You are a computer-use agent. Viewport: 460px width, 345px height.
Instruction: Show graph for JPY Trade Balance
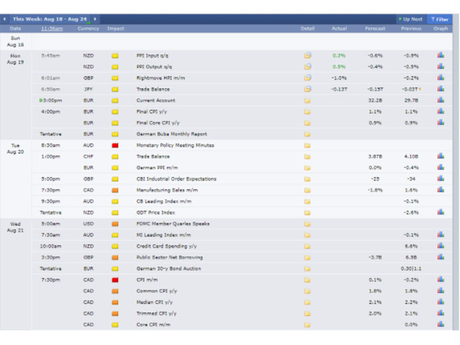pos(440,89)
